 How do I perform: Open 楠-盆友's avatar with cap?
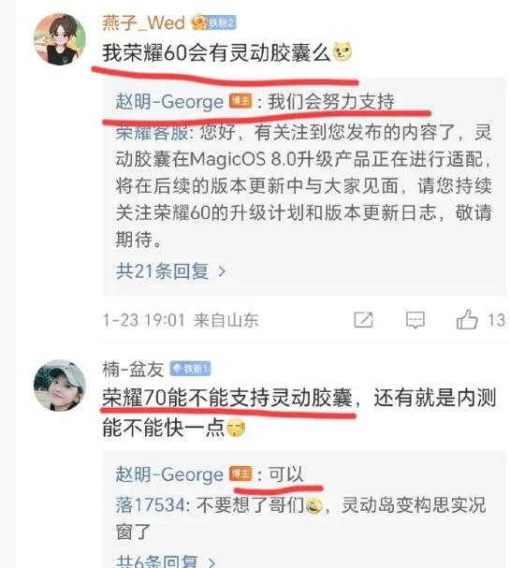click(x=60, y=386)
